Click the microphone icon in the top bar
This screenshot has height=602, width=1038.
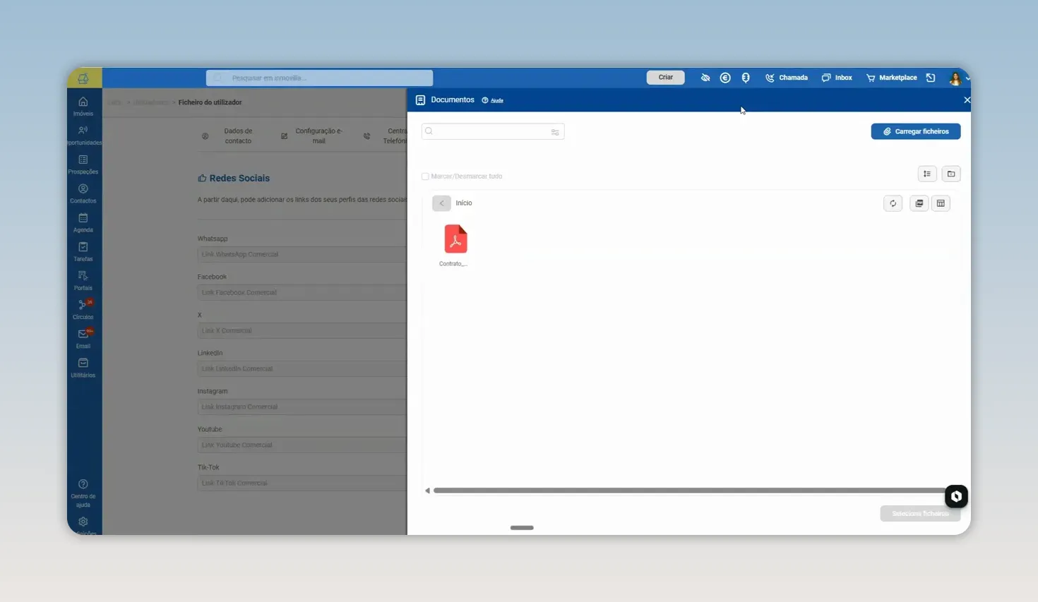[746, 78]
